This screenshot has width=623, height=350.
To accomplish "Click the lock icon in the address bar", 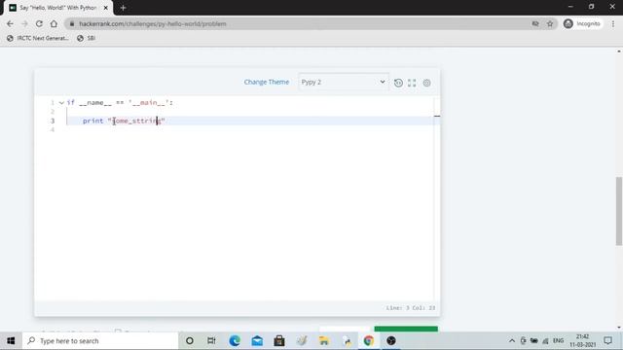I will (72, 23).
